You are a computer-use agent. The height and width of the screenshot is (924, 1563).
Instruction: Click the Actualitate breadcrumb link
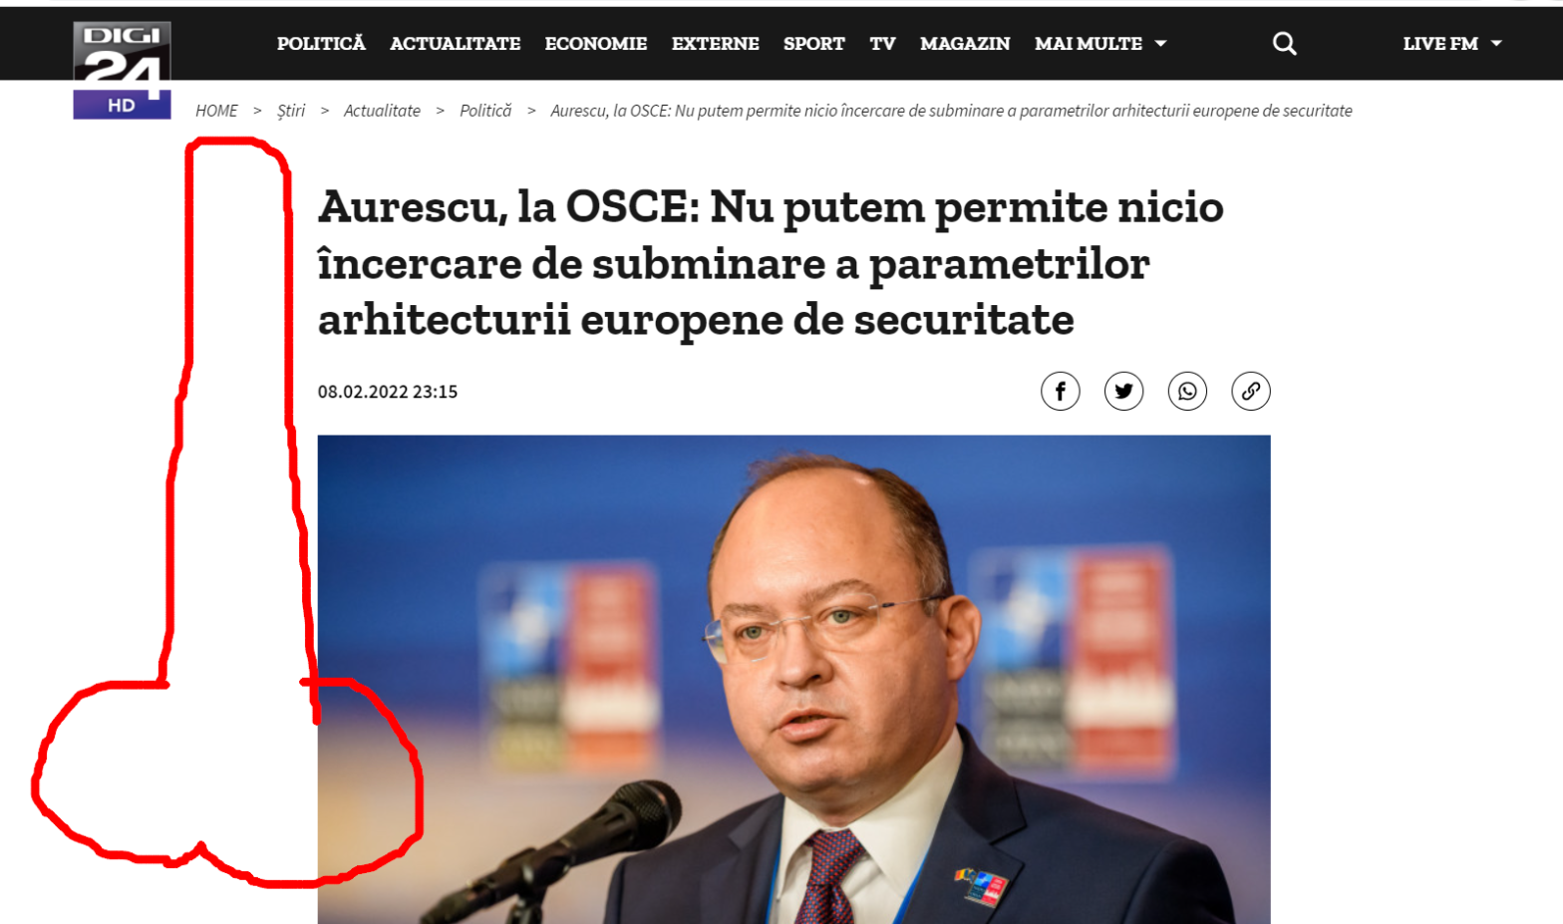tap(382, 111)
